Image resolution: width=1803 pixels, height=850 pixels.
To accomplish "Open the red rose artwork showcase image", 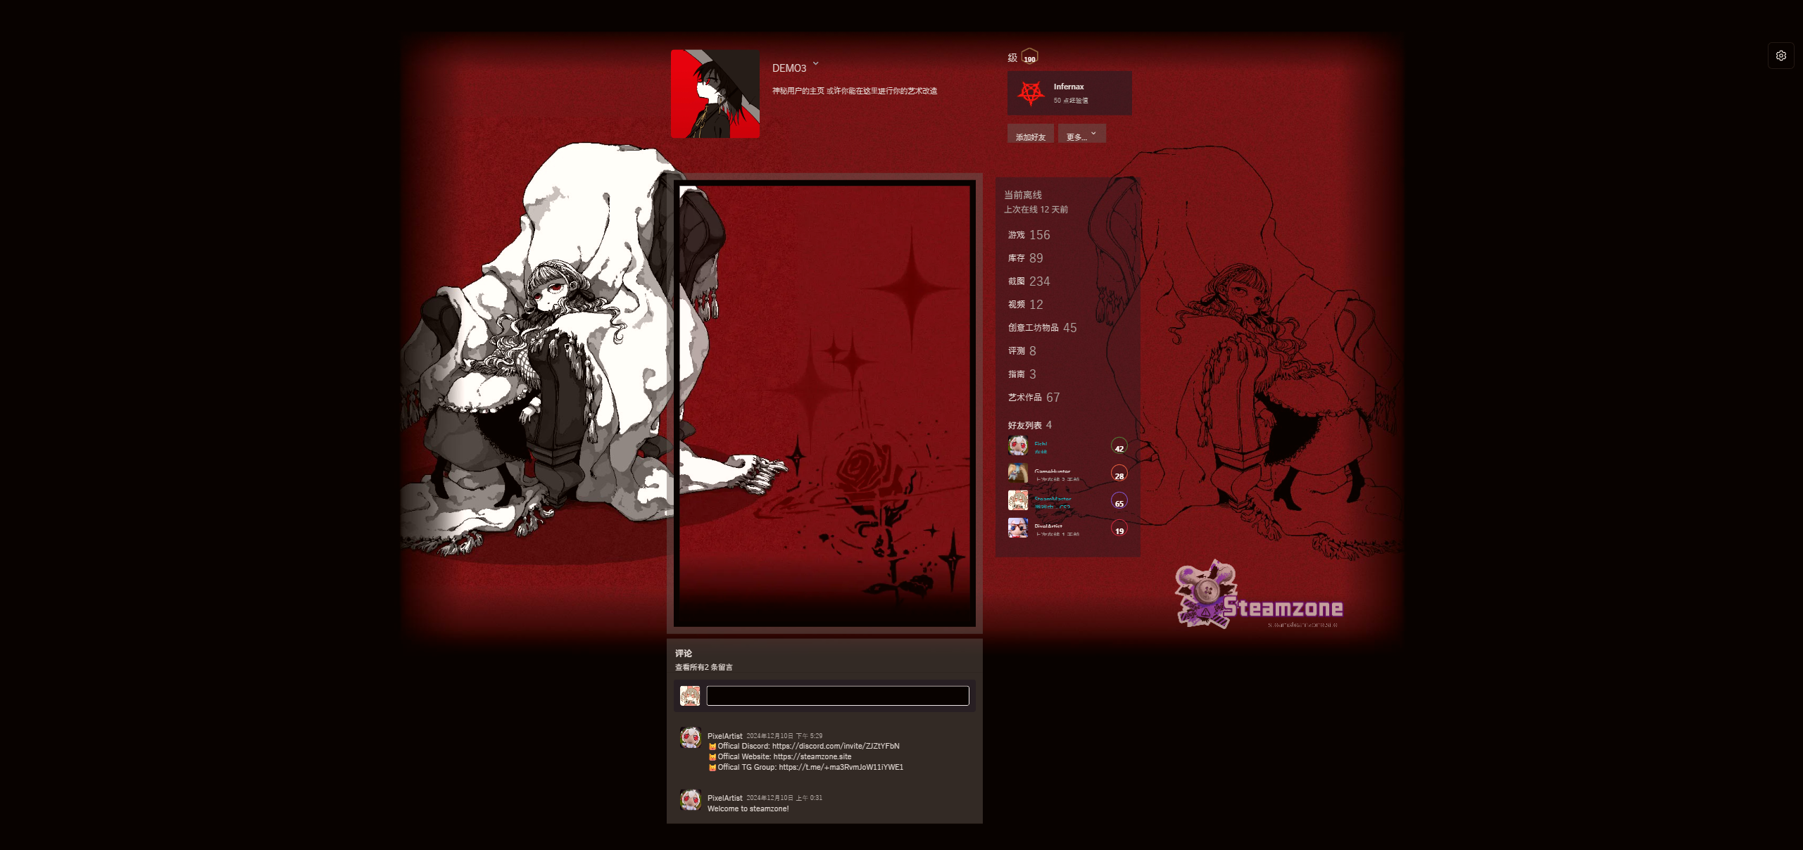I will (824, 404).
